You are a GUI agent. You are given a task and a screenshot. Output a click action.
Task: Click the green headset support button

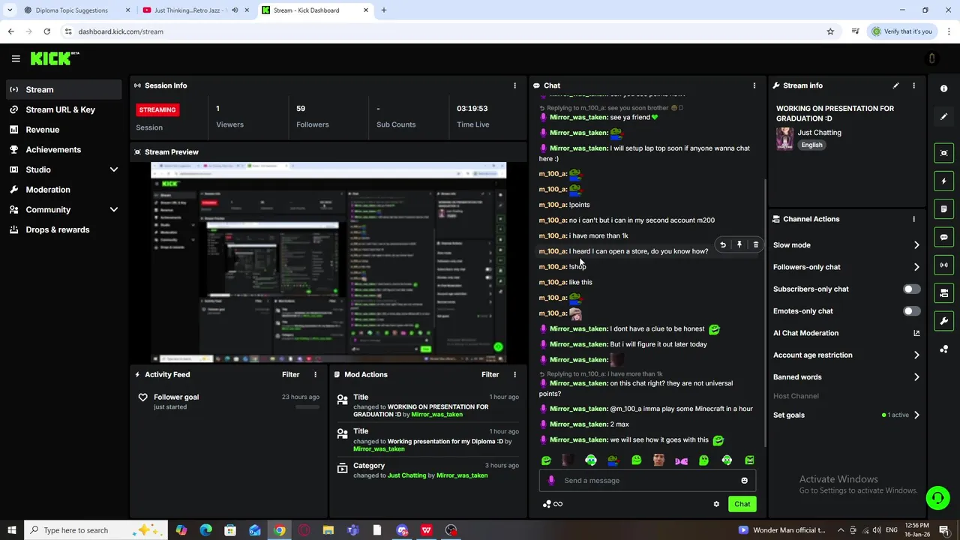(937, 498)
